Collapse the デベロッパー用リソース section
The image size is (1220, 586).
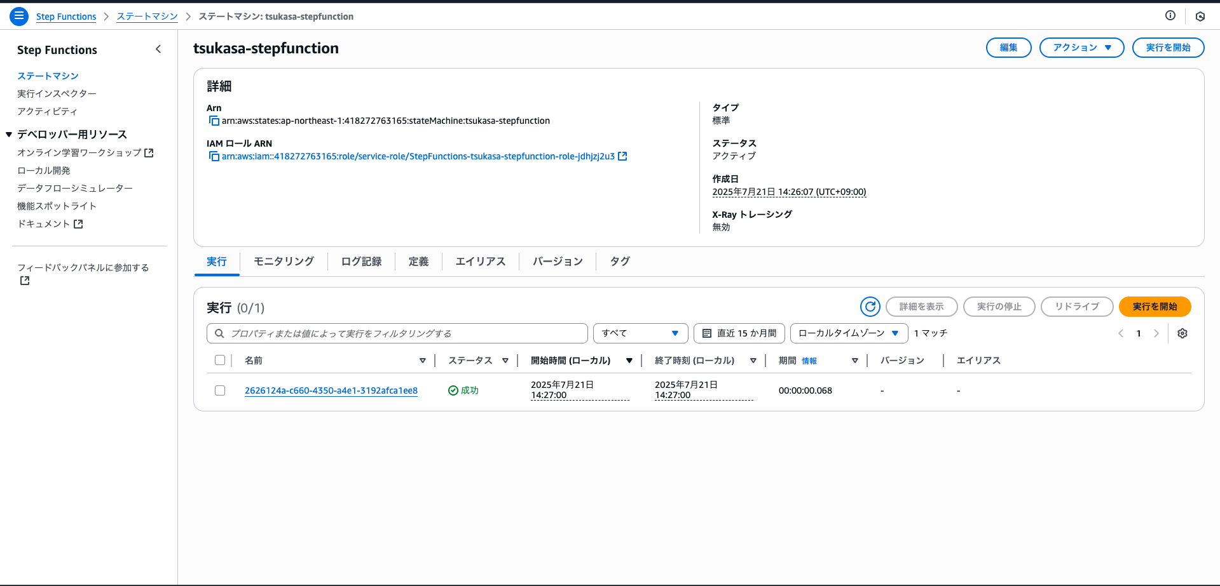[9, 135]
